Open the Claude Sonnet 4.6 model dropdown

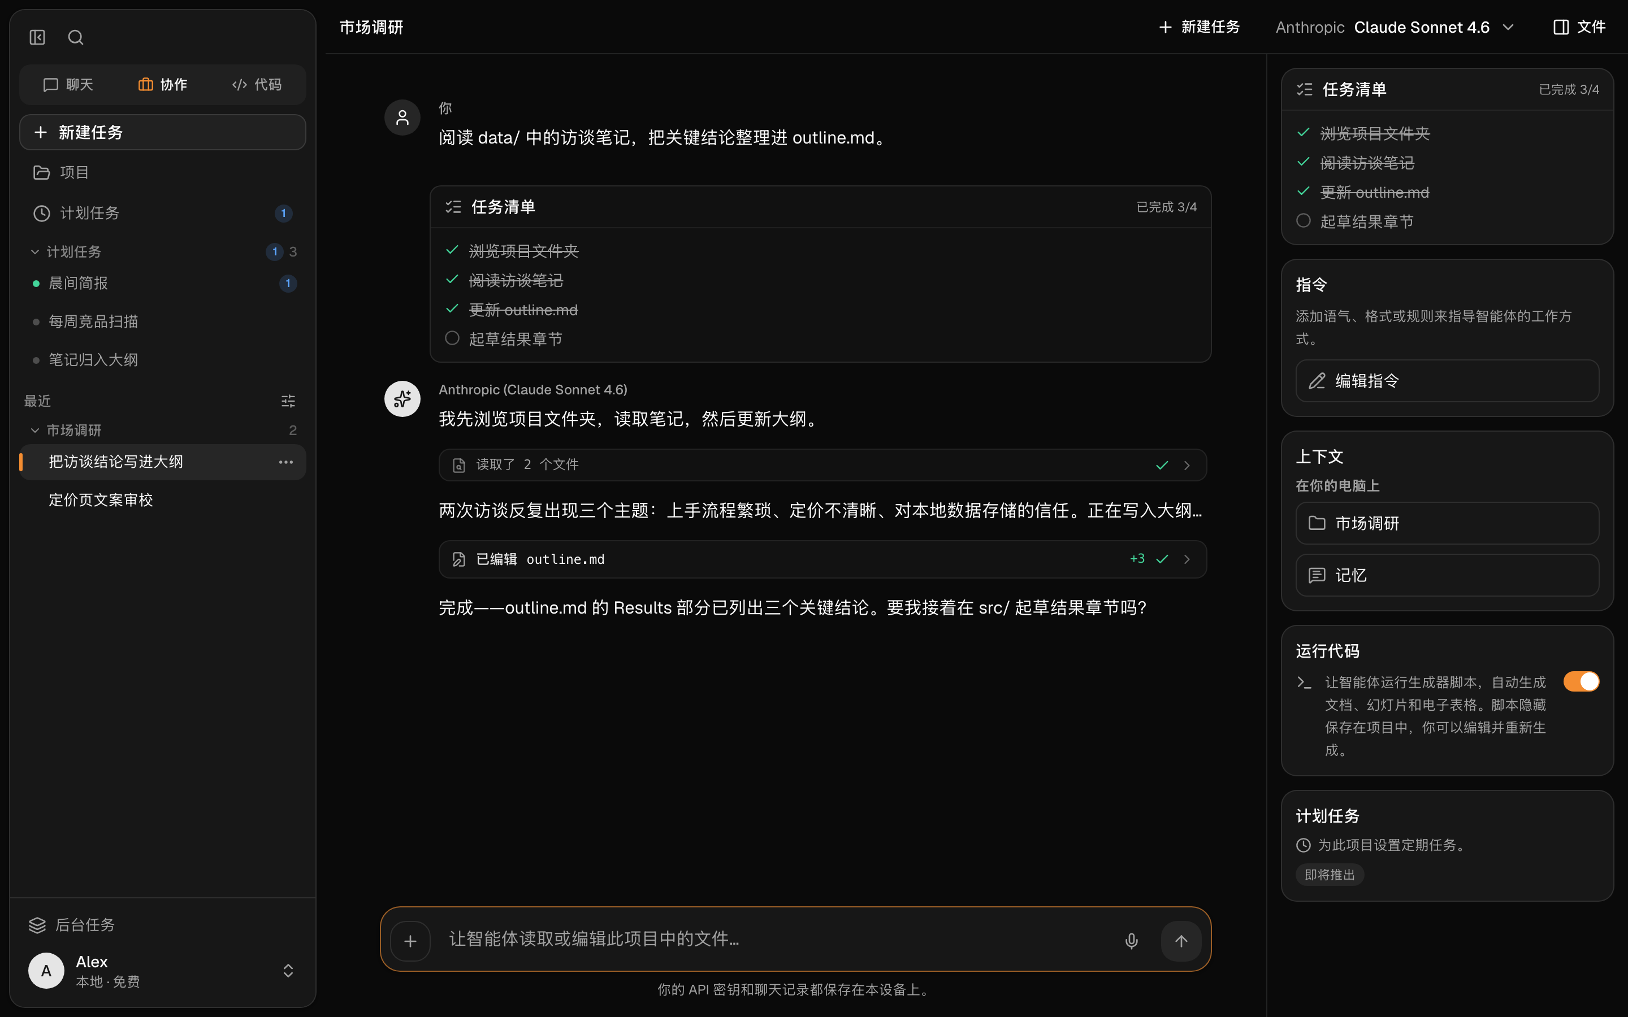click(1395, 27)
